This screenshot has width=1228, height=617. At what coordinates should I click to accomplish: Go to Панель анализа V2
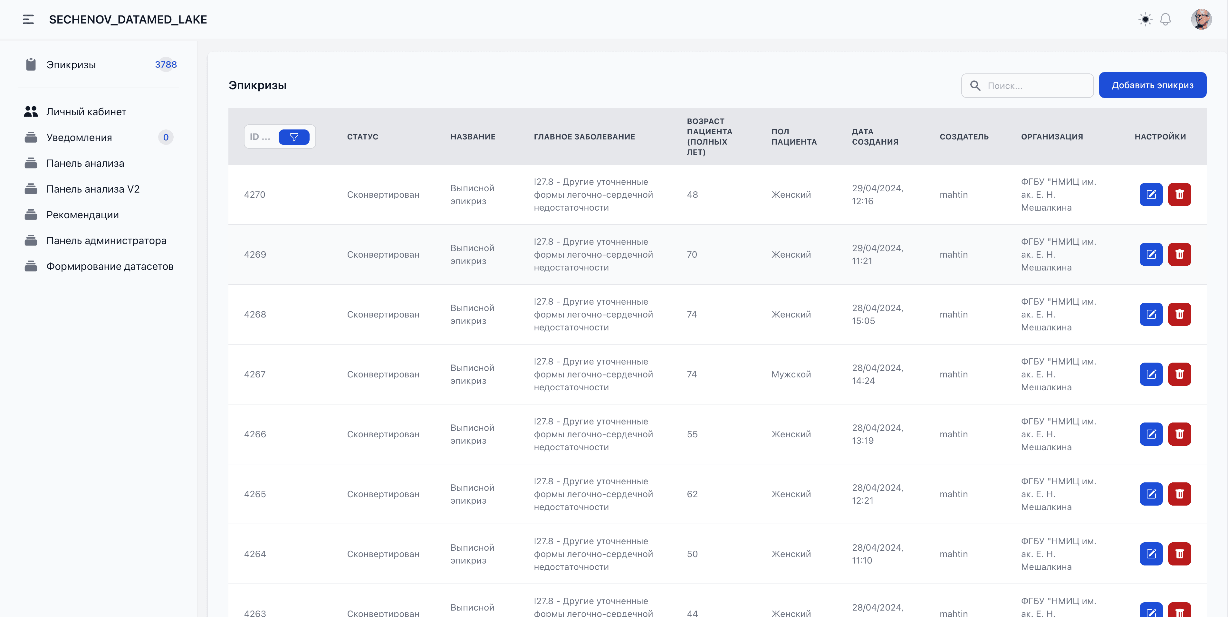point(93,189)
